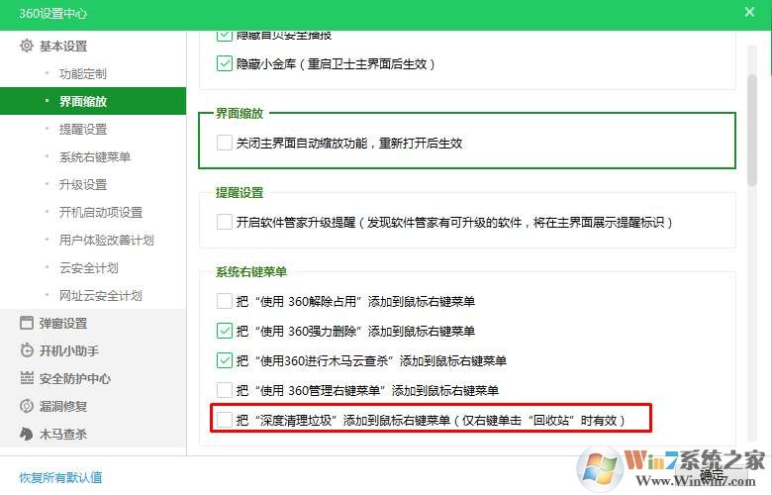Image resolution: width=772 pixels, height=495 pixels.
Task: Check the 深度清理垃圾 right-click menu option
Action: pos(225,420)
